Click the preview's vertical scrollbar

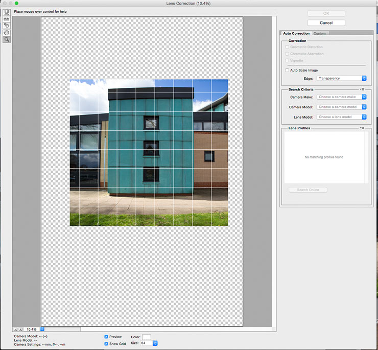[274, 172]
